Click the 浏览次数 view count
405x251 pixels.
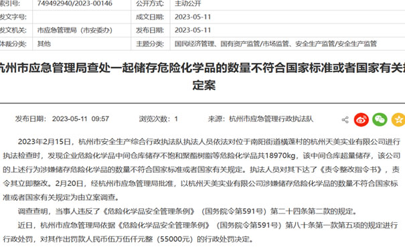click(x=159, y=118)
